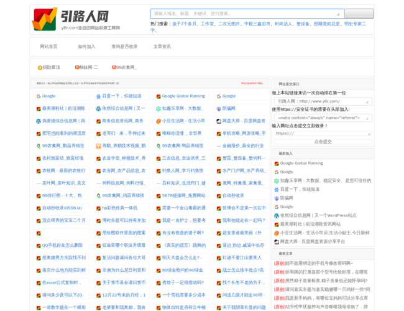Open the 查询是否收录 menu item
The height and width of the screenshot is (311, 404).
124,47
